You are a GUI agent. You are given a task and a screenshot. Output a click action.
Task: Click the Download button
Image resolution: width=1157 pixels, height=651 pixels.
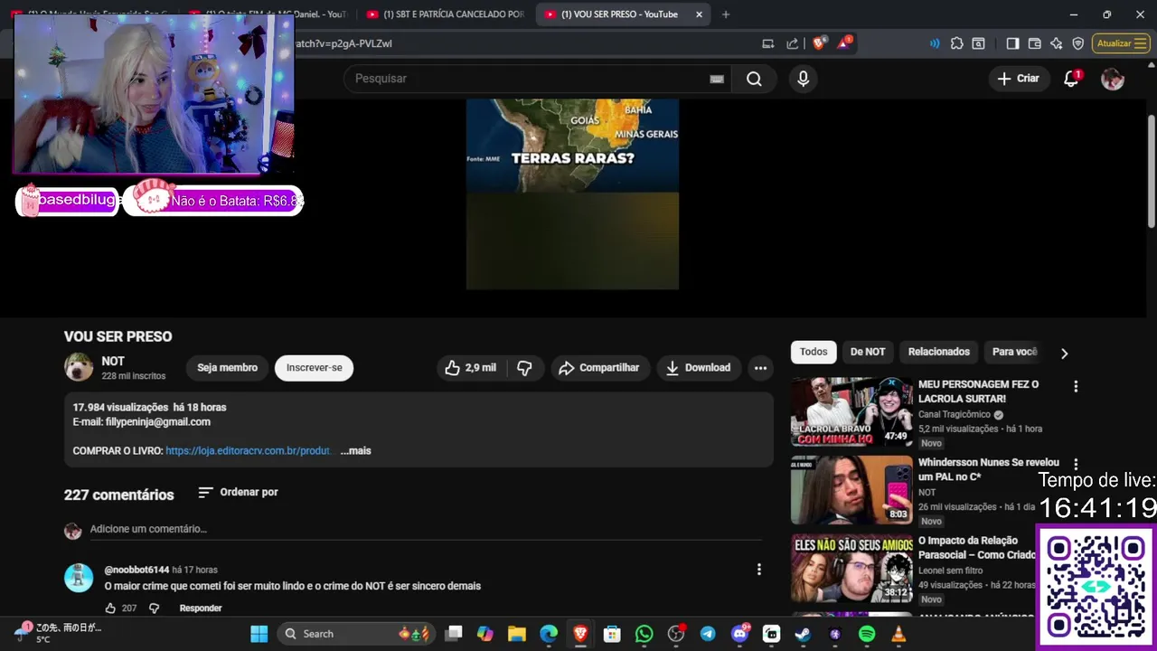click(x=698, y=368)
